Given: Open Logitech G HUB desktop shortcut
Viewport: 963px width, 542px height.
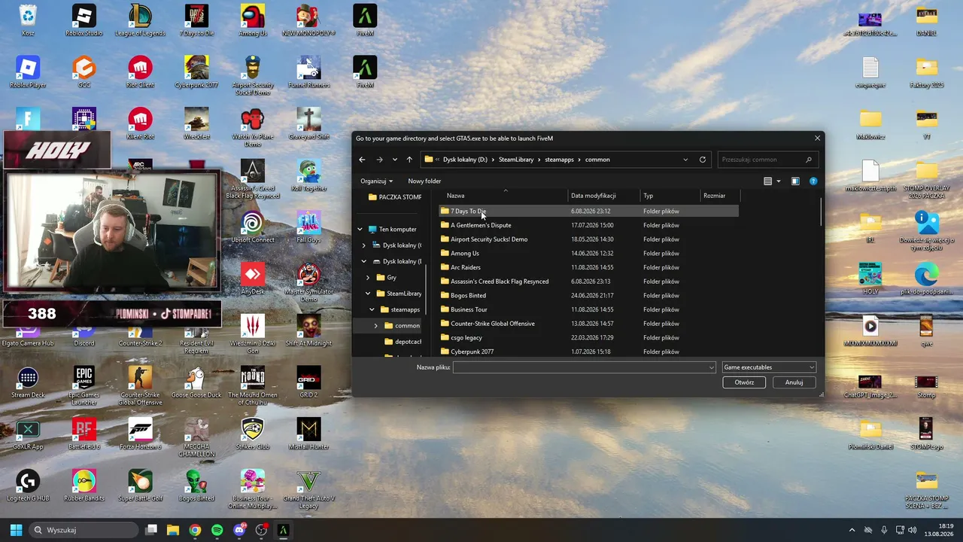Looking at the screenshot, I should click(28, 486).
